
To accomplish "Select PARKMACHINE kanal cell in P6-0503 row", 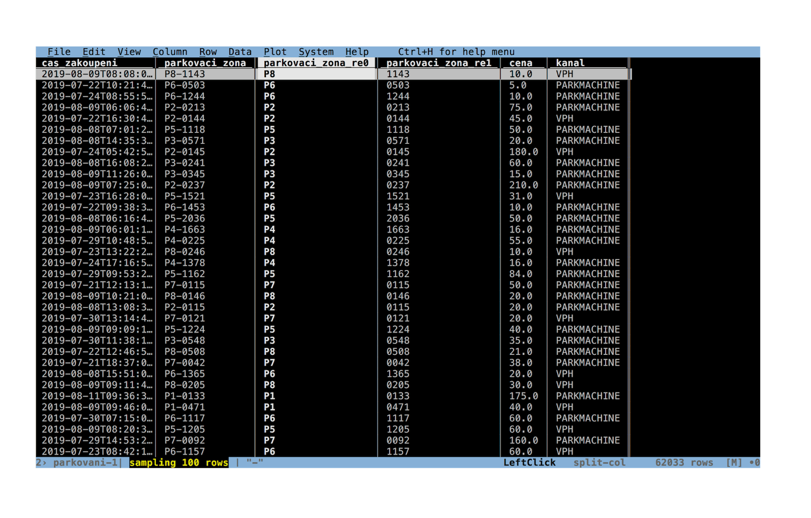I will [x=588, y=85].
